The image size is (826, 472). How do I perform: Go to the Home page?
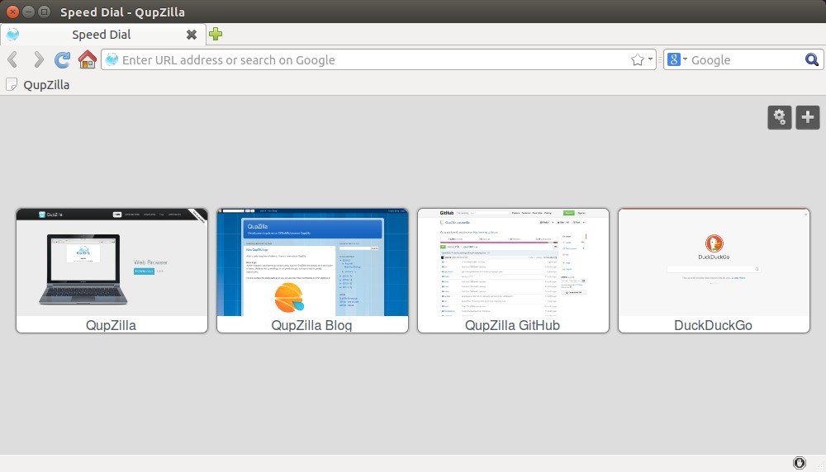[x=88, y=59]
